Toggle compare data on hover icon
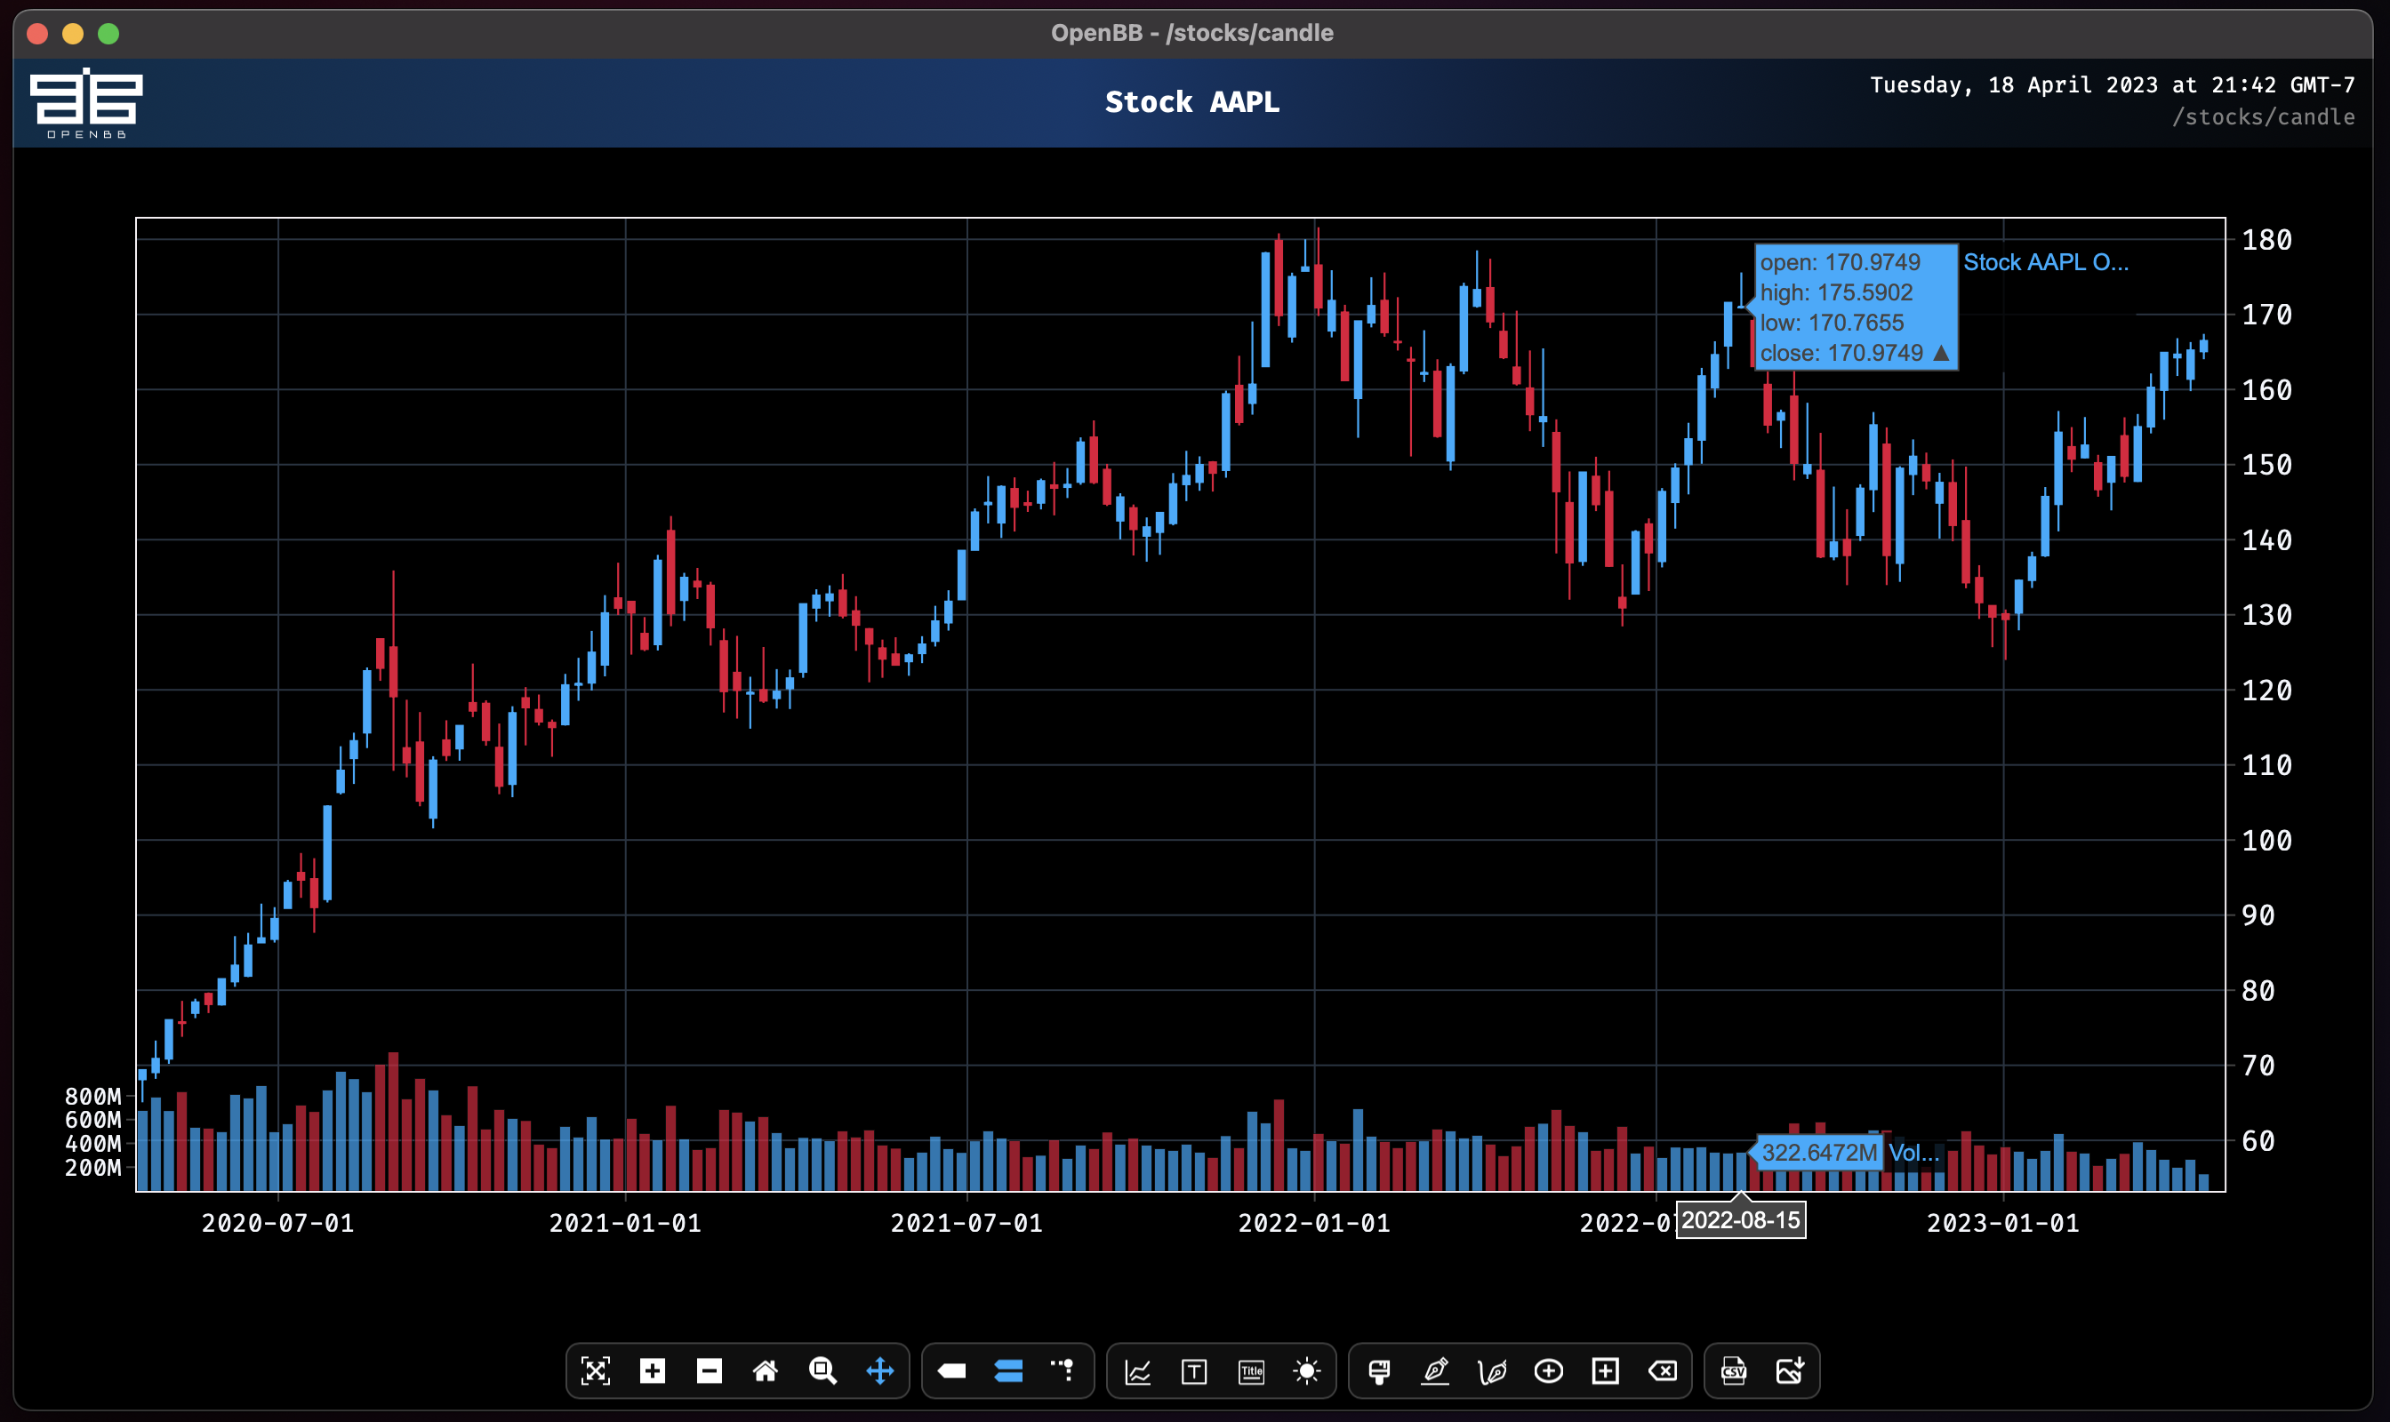2390x1422 pixels. coord(1007,1371)
